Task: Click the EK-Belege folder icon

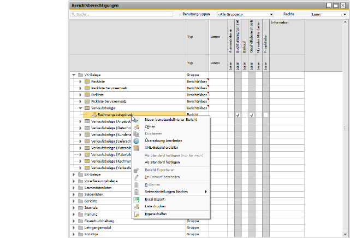Action: [x=81, y=175]
